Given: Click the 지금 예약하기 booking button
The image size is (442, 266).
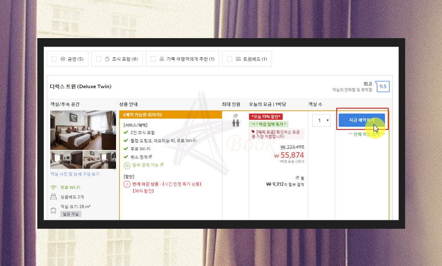Looking at the screenshot, I should click(x=362, y=120).
